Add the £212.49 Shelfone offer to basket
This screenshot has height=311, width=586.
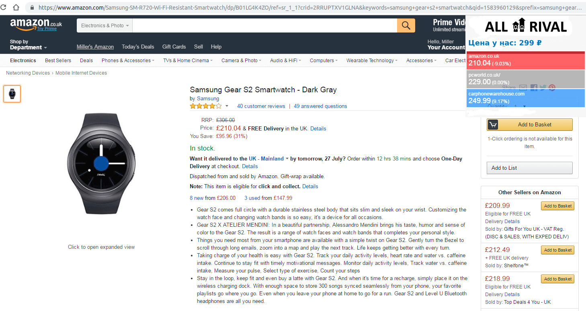[557, 250]
